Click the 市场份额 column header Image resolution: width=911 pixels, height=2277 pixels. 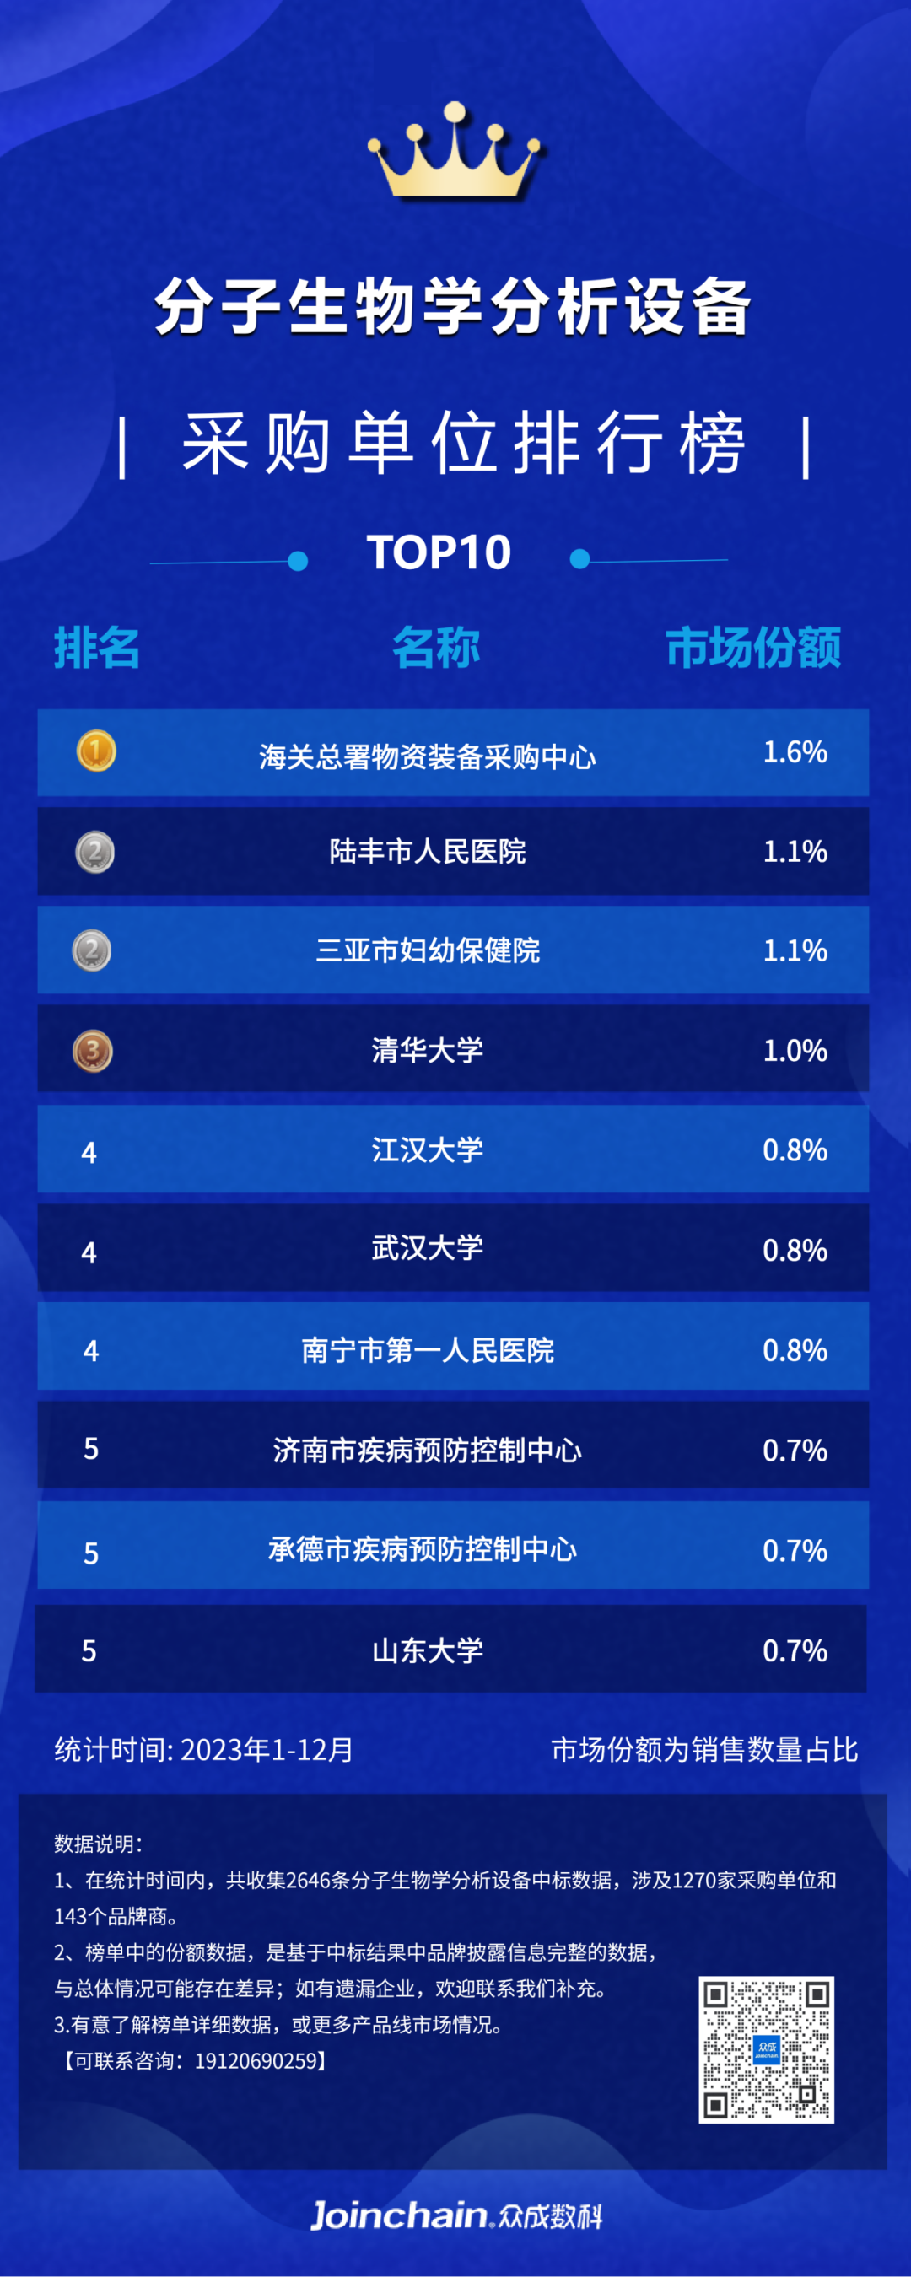(x=752, y=647)
